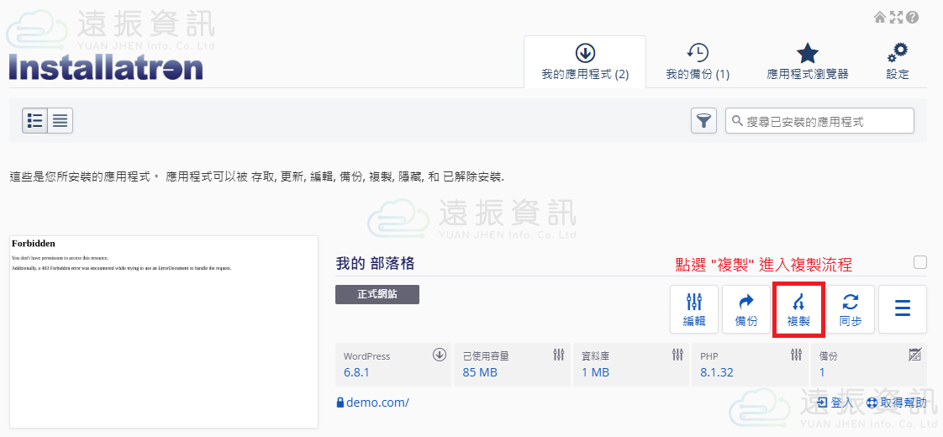The height and width of the screenshot is (437, 943).
Task: Click the home icon at top right
Action: pyautogui.click(x=880, y=17)
